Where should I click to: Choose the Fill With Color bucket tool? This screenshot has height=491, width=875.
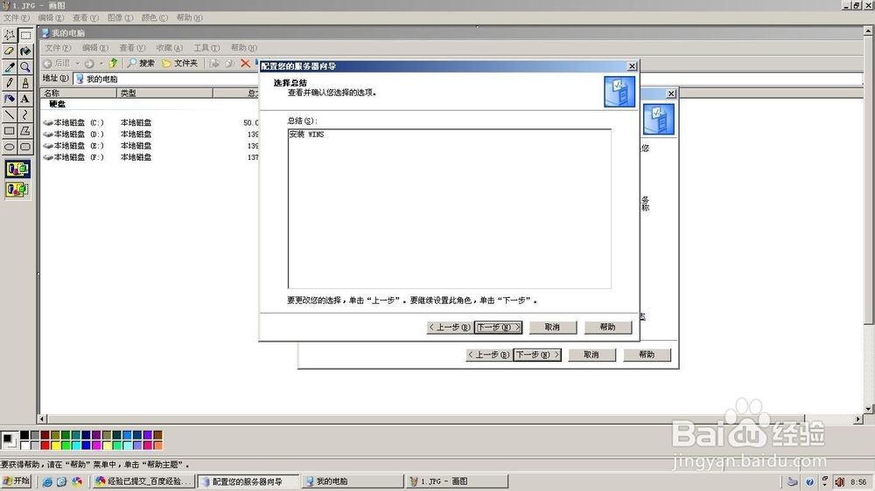[25, 52]
